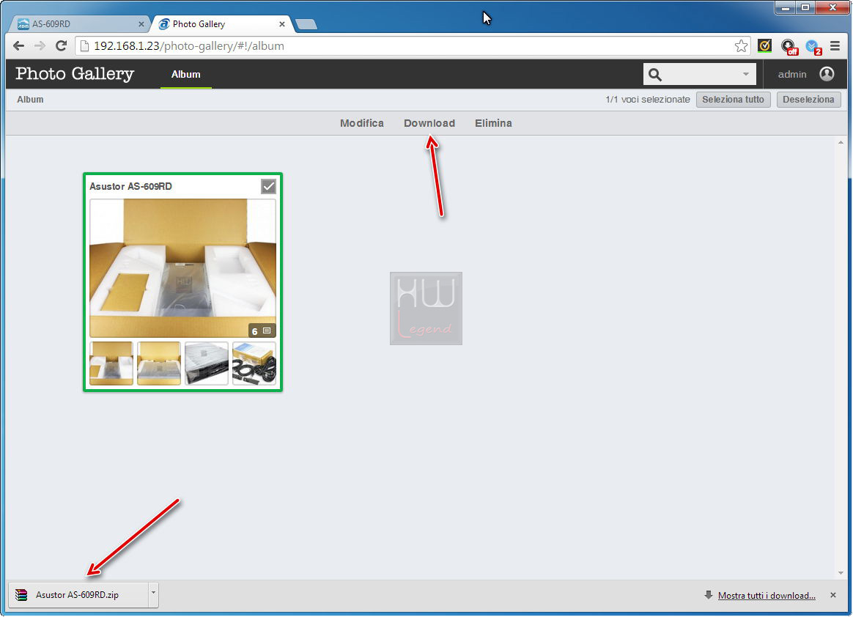Click the cables and accessories thumbnail
The height and width of the screenshot is (617, 853).
click(254, 363)
